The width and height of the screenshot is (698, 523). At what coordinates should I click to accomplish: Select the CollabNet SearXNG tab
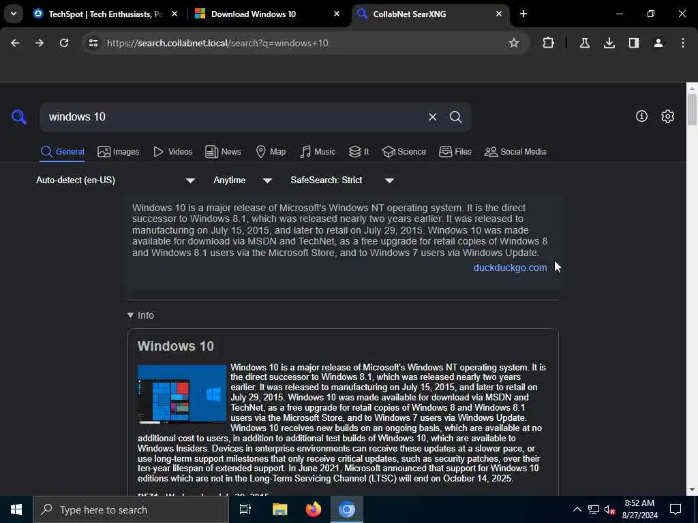pyautogui.click(x=430, y=14)
